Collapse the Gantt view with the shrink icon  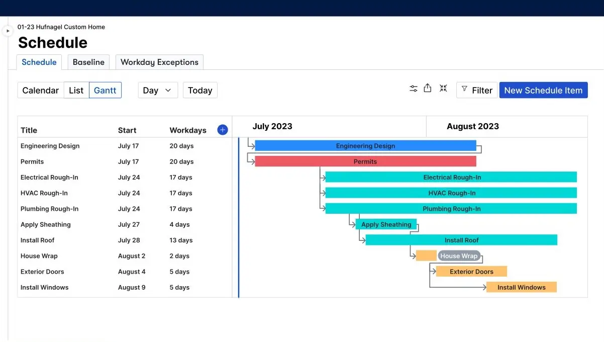(x=443, y=88)
